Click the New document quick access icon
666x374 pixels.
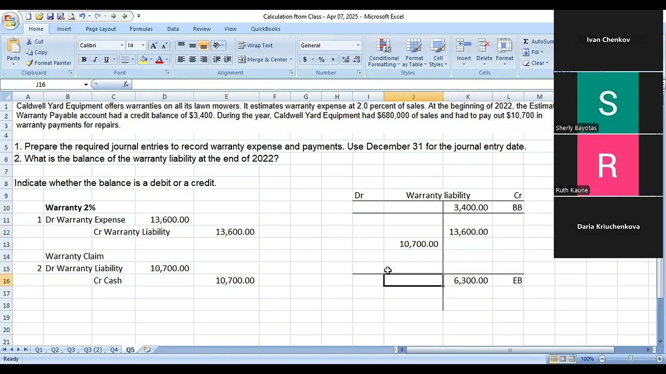coord(29,16)
